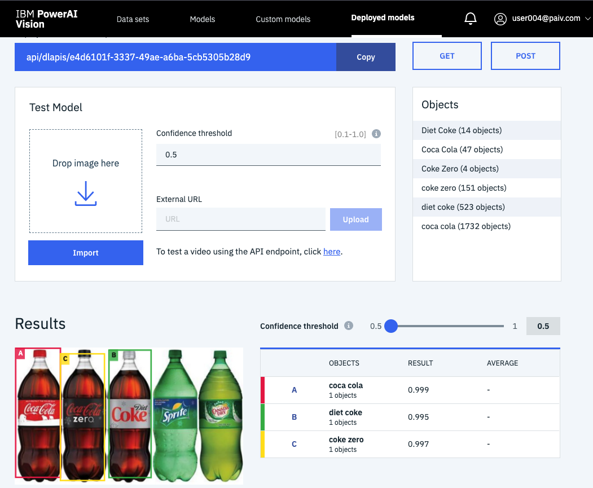Click the Results confidence threshold info icon
This screenshot has width=593, height=488.
point(348,326)
